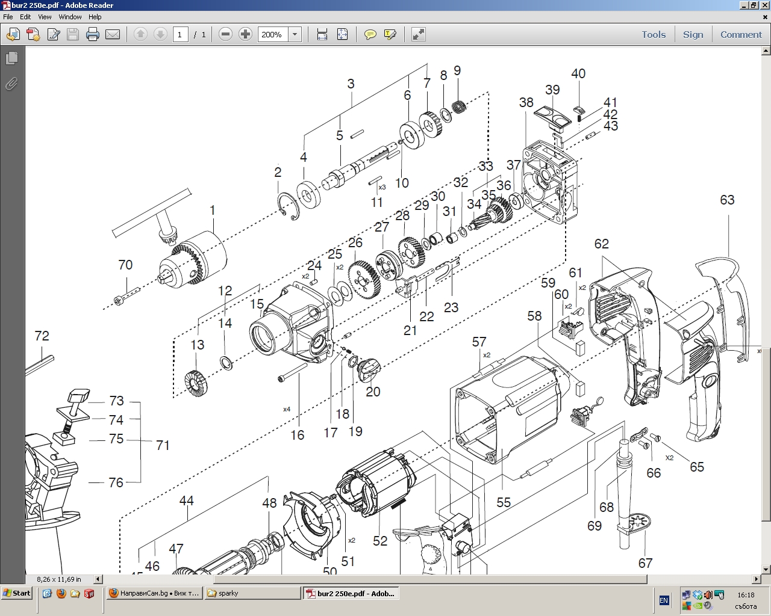Add a sticky note comment
Viewport: 771px width, 616px height.
point(370,34)
